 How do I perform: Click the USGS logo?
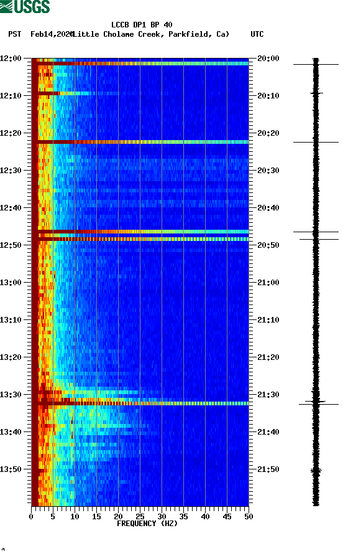(x=25, y=7)
